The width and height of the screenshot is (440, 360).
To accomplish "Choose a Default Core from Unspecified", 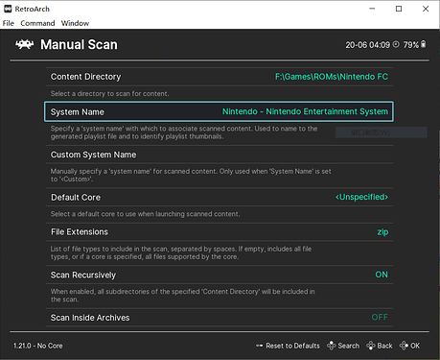I will click(x=220, y=197).
